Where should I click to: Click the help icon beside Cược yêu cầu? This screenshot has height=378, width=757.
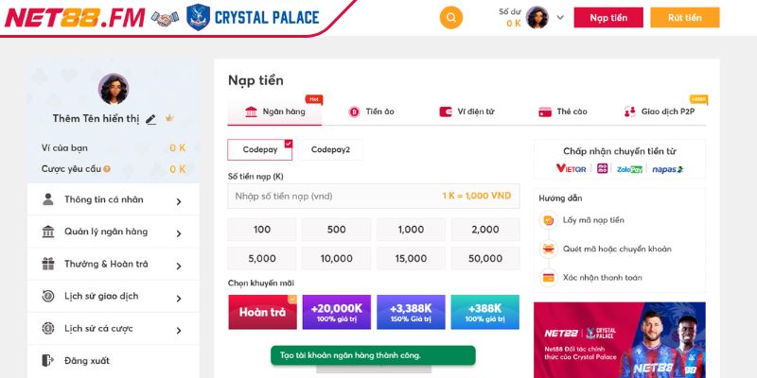107,169
